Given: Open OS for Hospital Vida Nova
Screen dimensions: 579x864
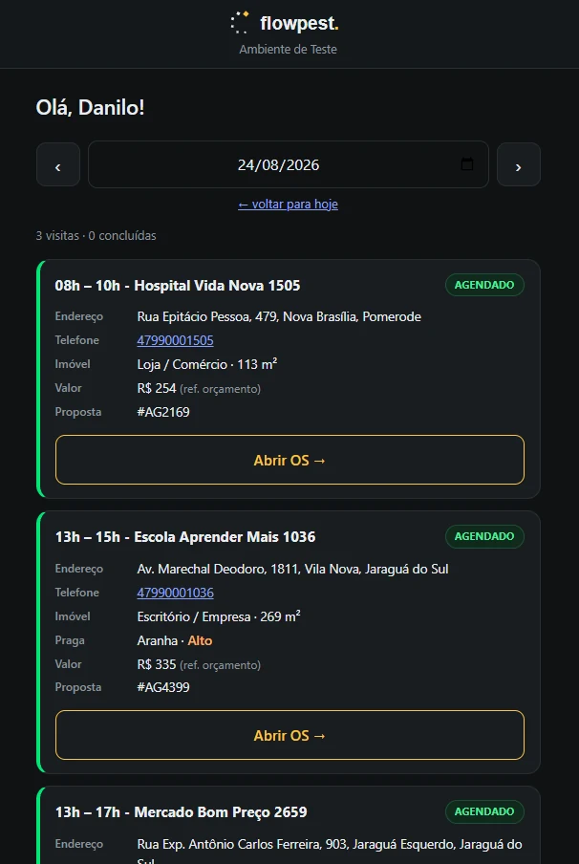Looking at the screenshot, I should click(x=289, y=460).
